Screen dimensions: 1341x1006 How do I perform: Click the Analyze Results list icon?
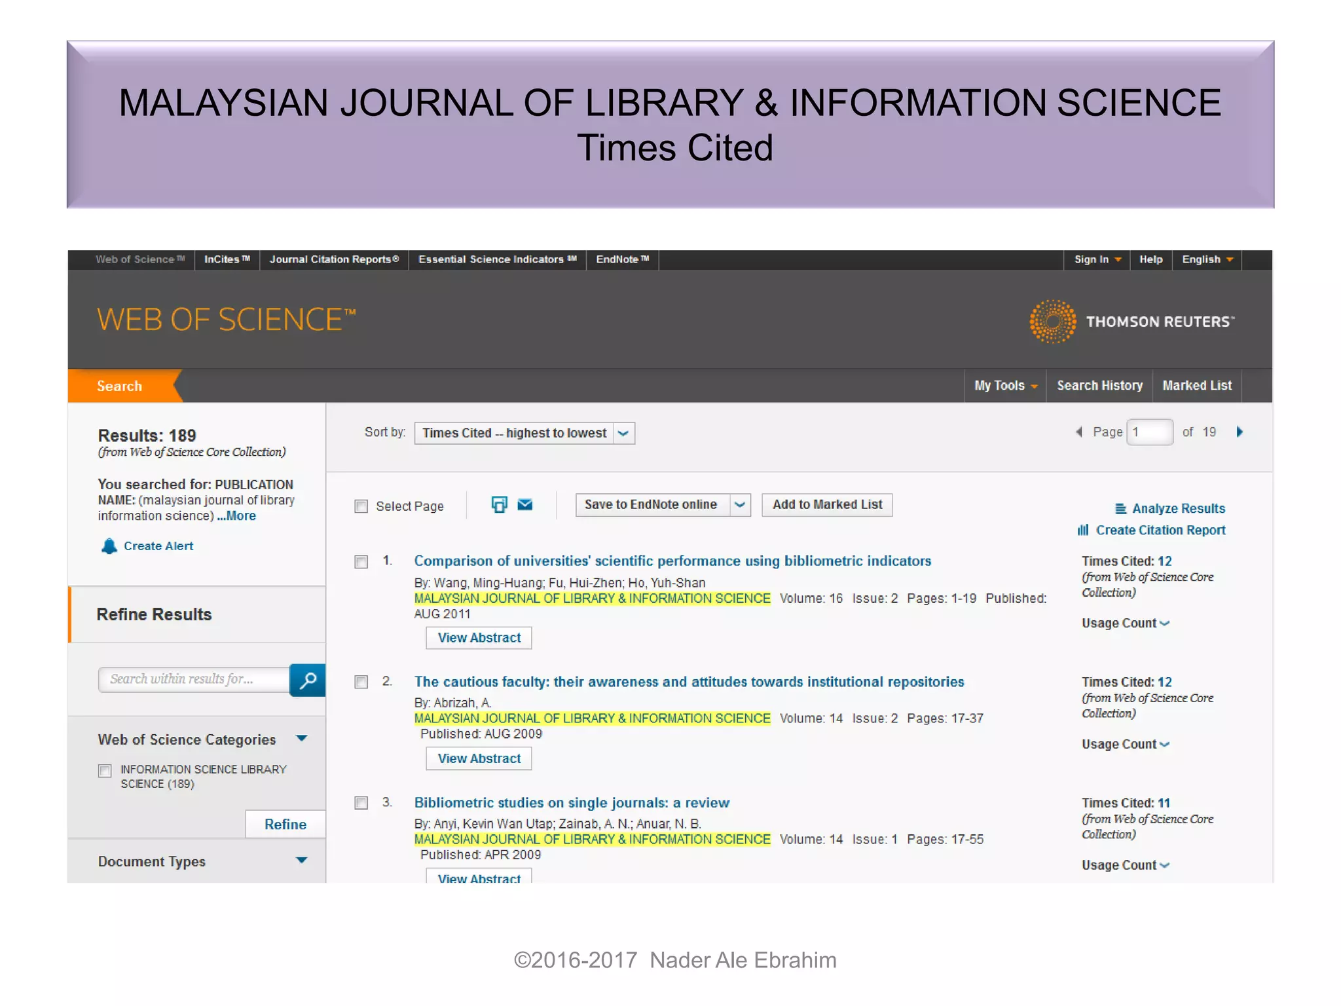point(1120,508)
